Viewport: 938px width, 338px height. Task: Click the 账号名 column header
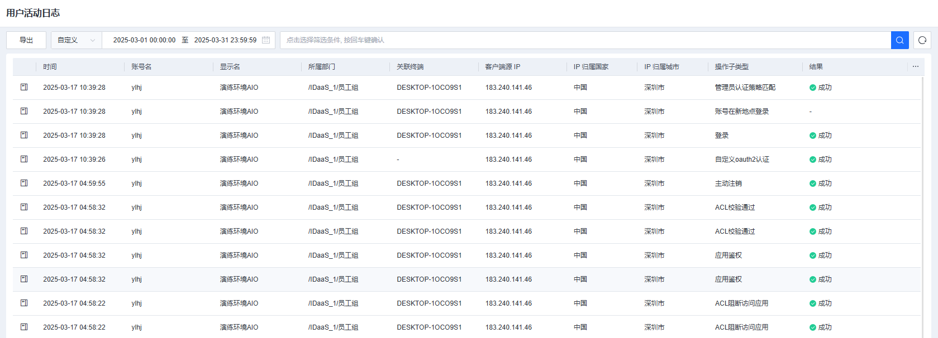pos(141,67)
